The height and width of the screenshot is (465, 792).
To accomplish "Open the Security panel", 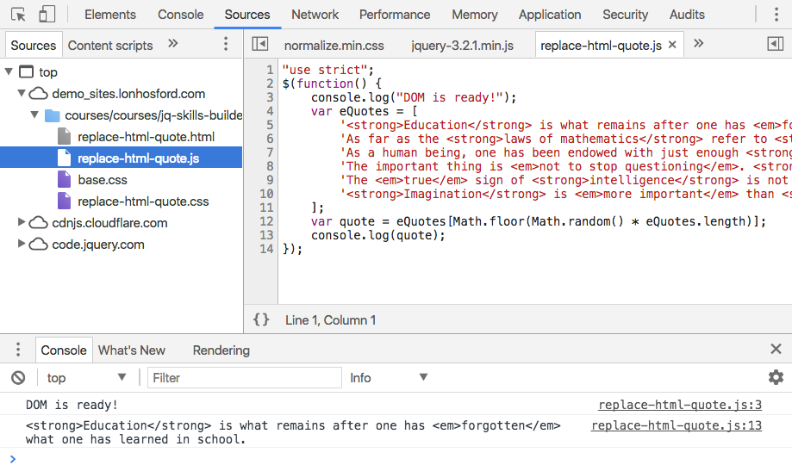I will pyautogui.click(x=625, y=15).
